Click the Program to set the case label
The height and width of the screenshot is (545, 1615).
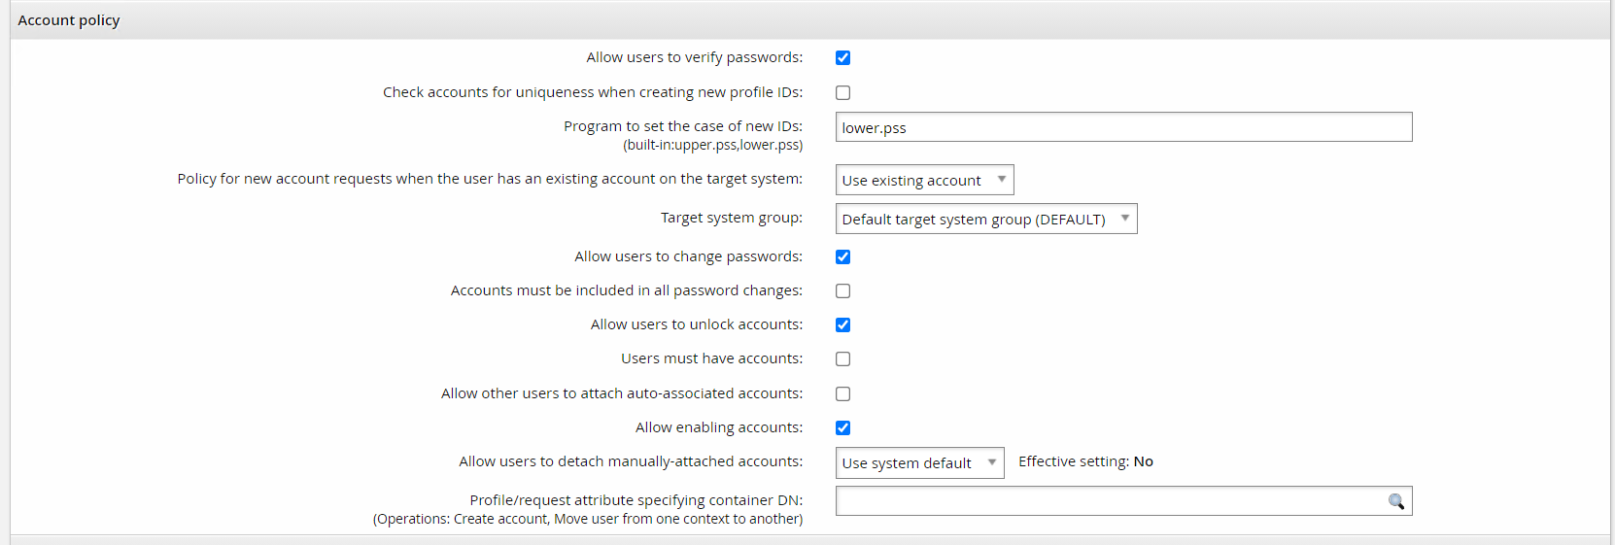pyautogui.click(x=682, y=126)
